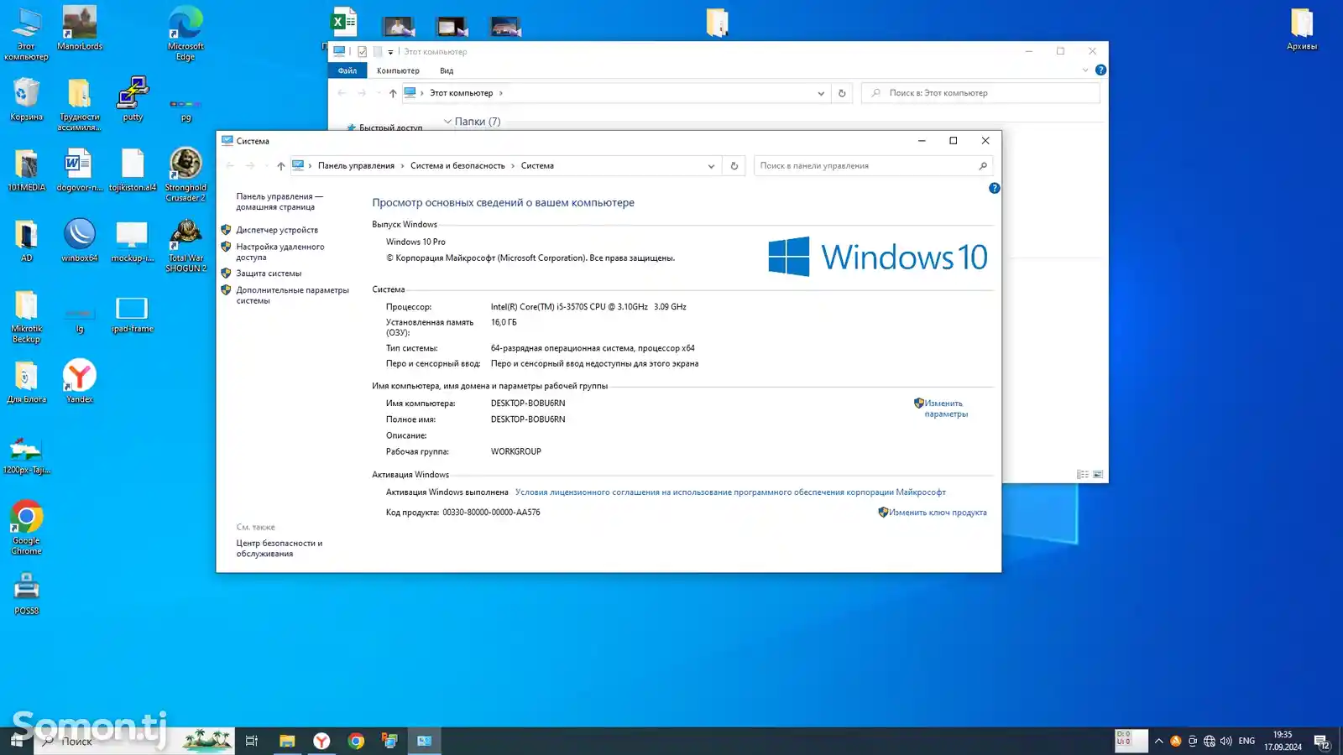
Task: Refresh the System window address bar
Action: pyautogui.click(x=734, y=166)
